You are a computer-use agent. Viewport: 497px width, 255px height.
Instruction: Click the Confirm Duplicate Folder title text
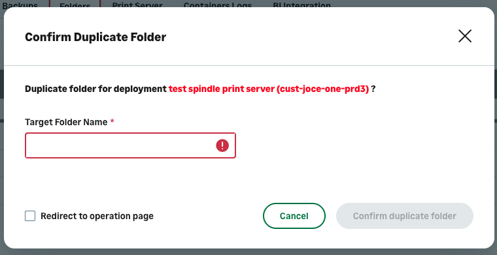[x=95, y=37]
